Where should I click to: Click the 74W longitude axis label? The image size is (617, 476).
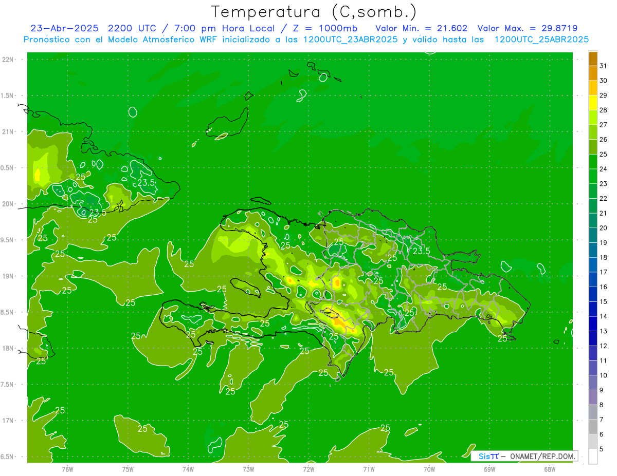pos(188,469)
